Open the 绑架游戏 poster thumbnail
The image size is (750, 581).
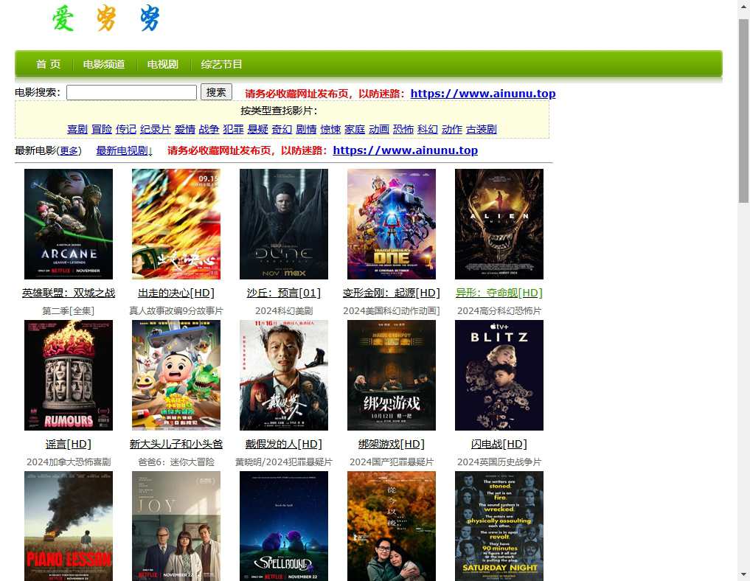point(392,375)
